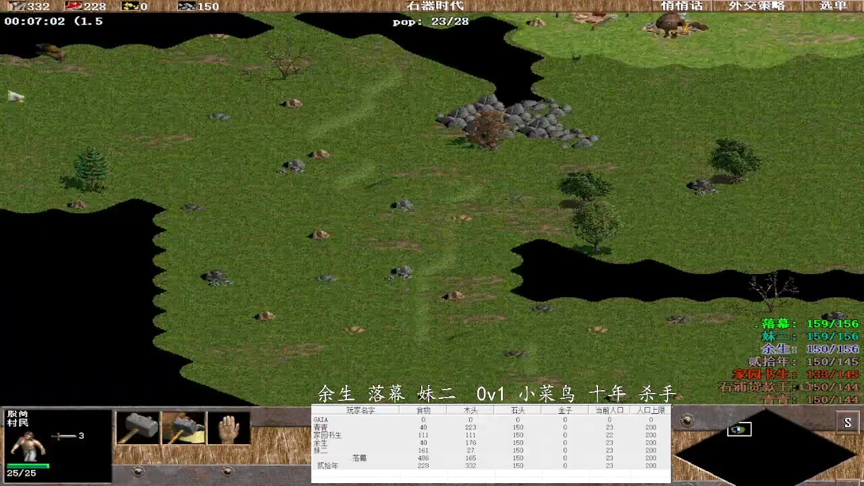
Task: Click the 家园书生 row name in table
Action: click(x=327, y=435)
